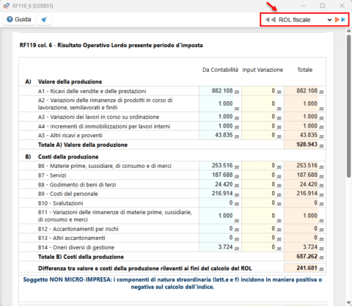Go to first page navigation icon
The width and height of the screenshot is (352, 306).
tap(267, 20)
